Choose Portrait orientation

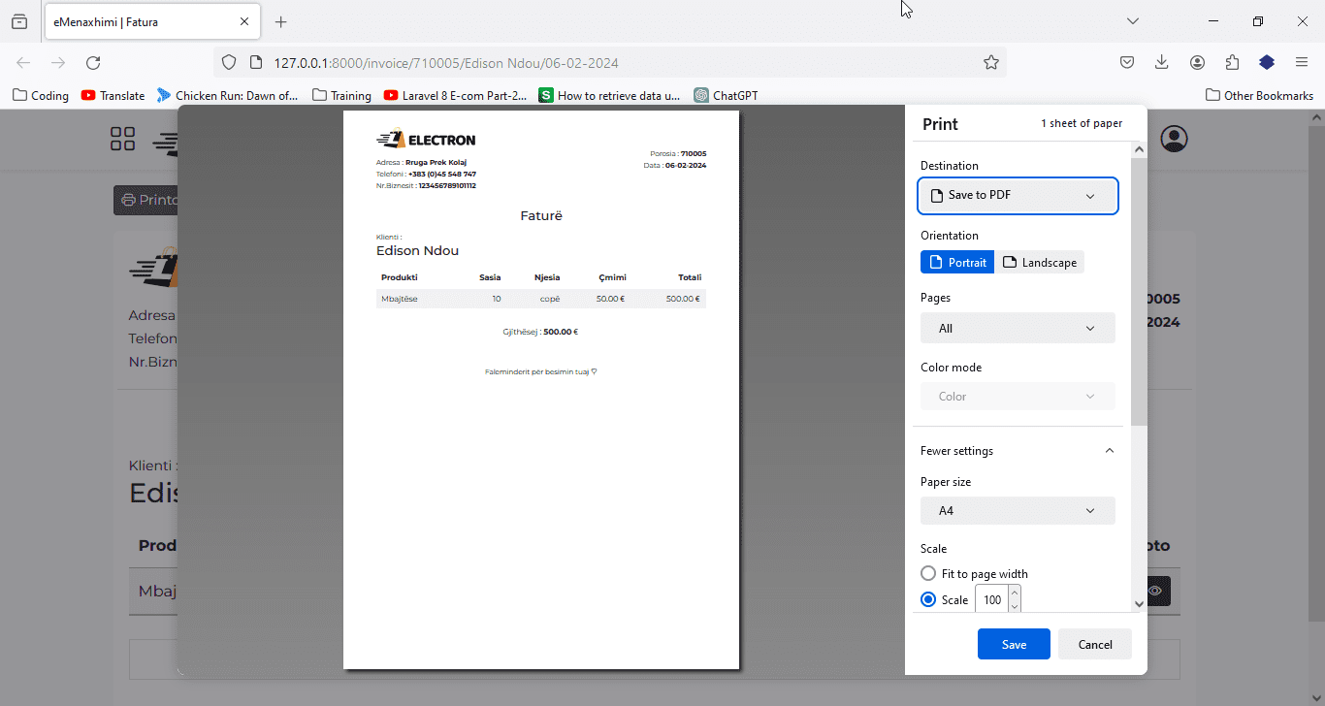point(957,263)
